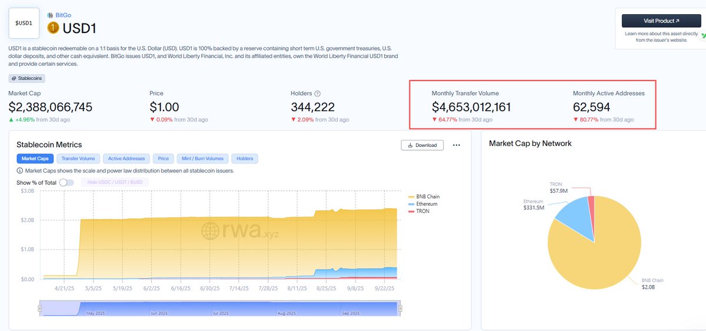The height and width of the screenshot is (331, 706).
Task: Click the $USD1 token logo thumbnail
Action: (x=24, y=23)
